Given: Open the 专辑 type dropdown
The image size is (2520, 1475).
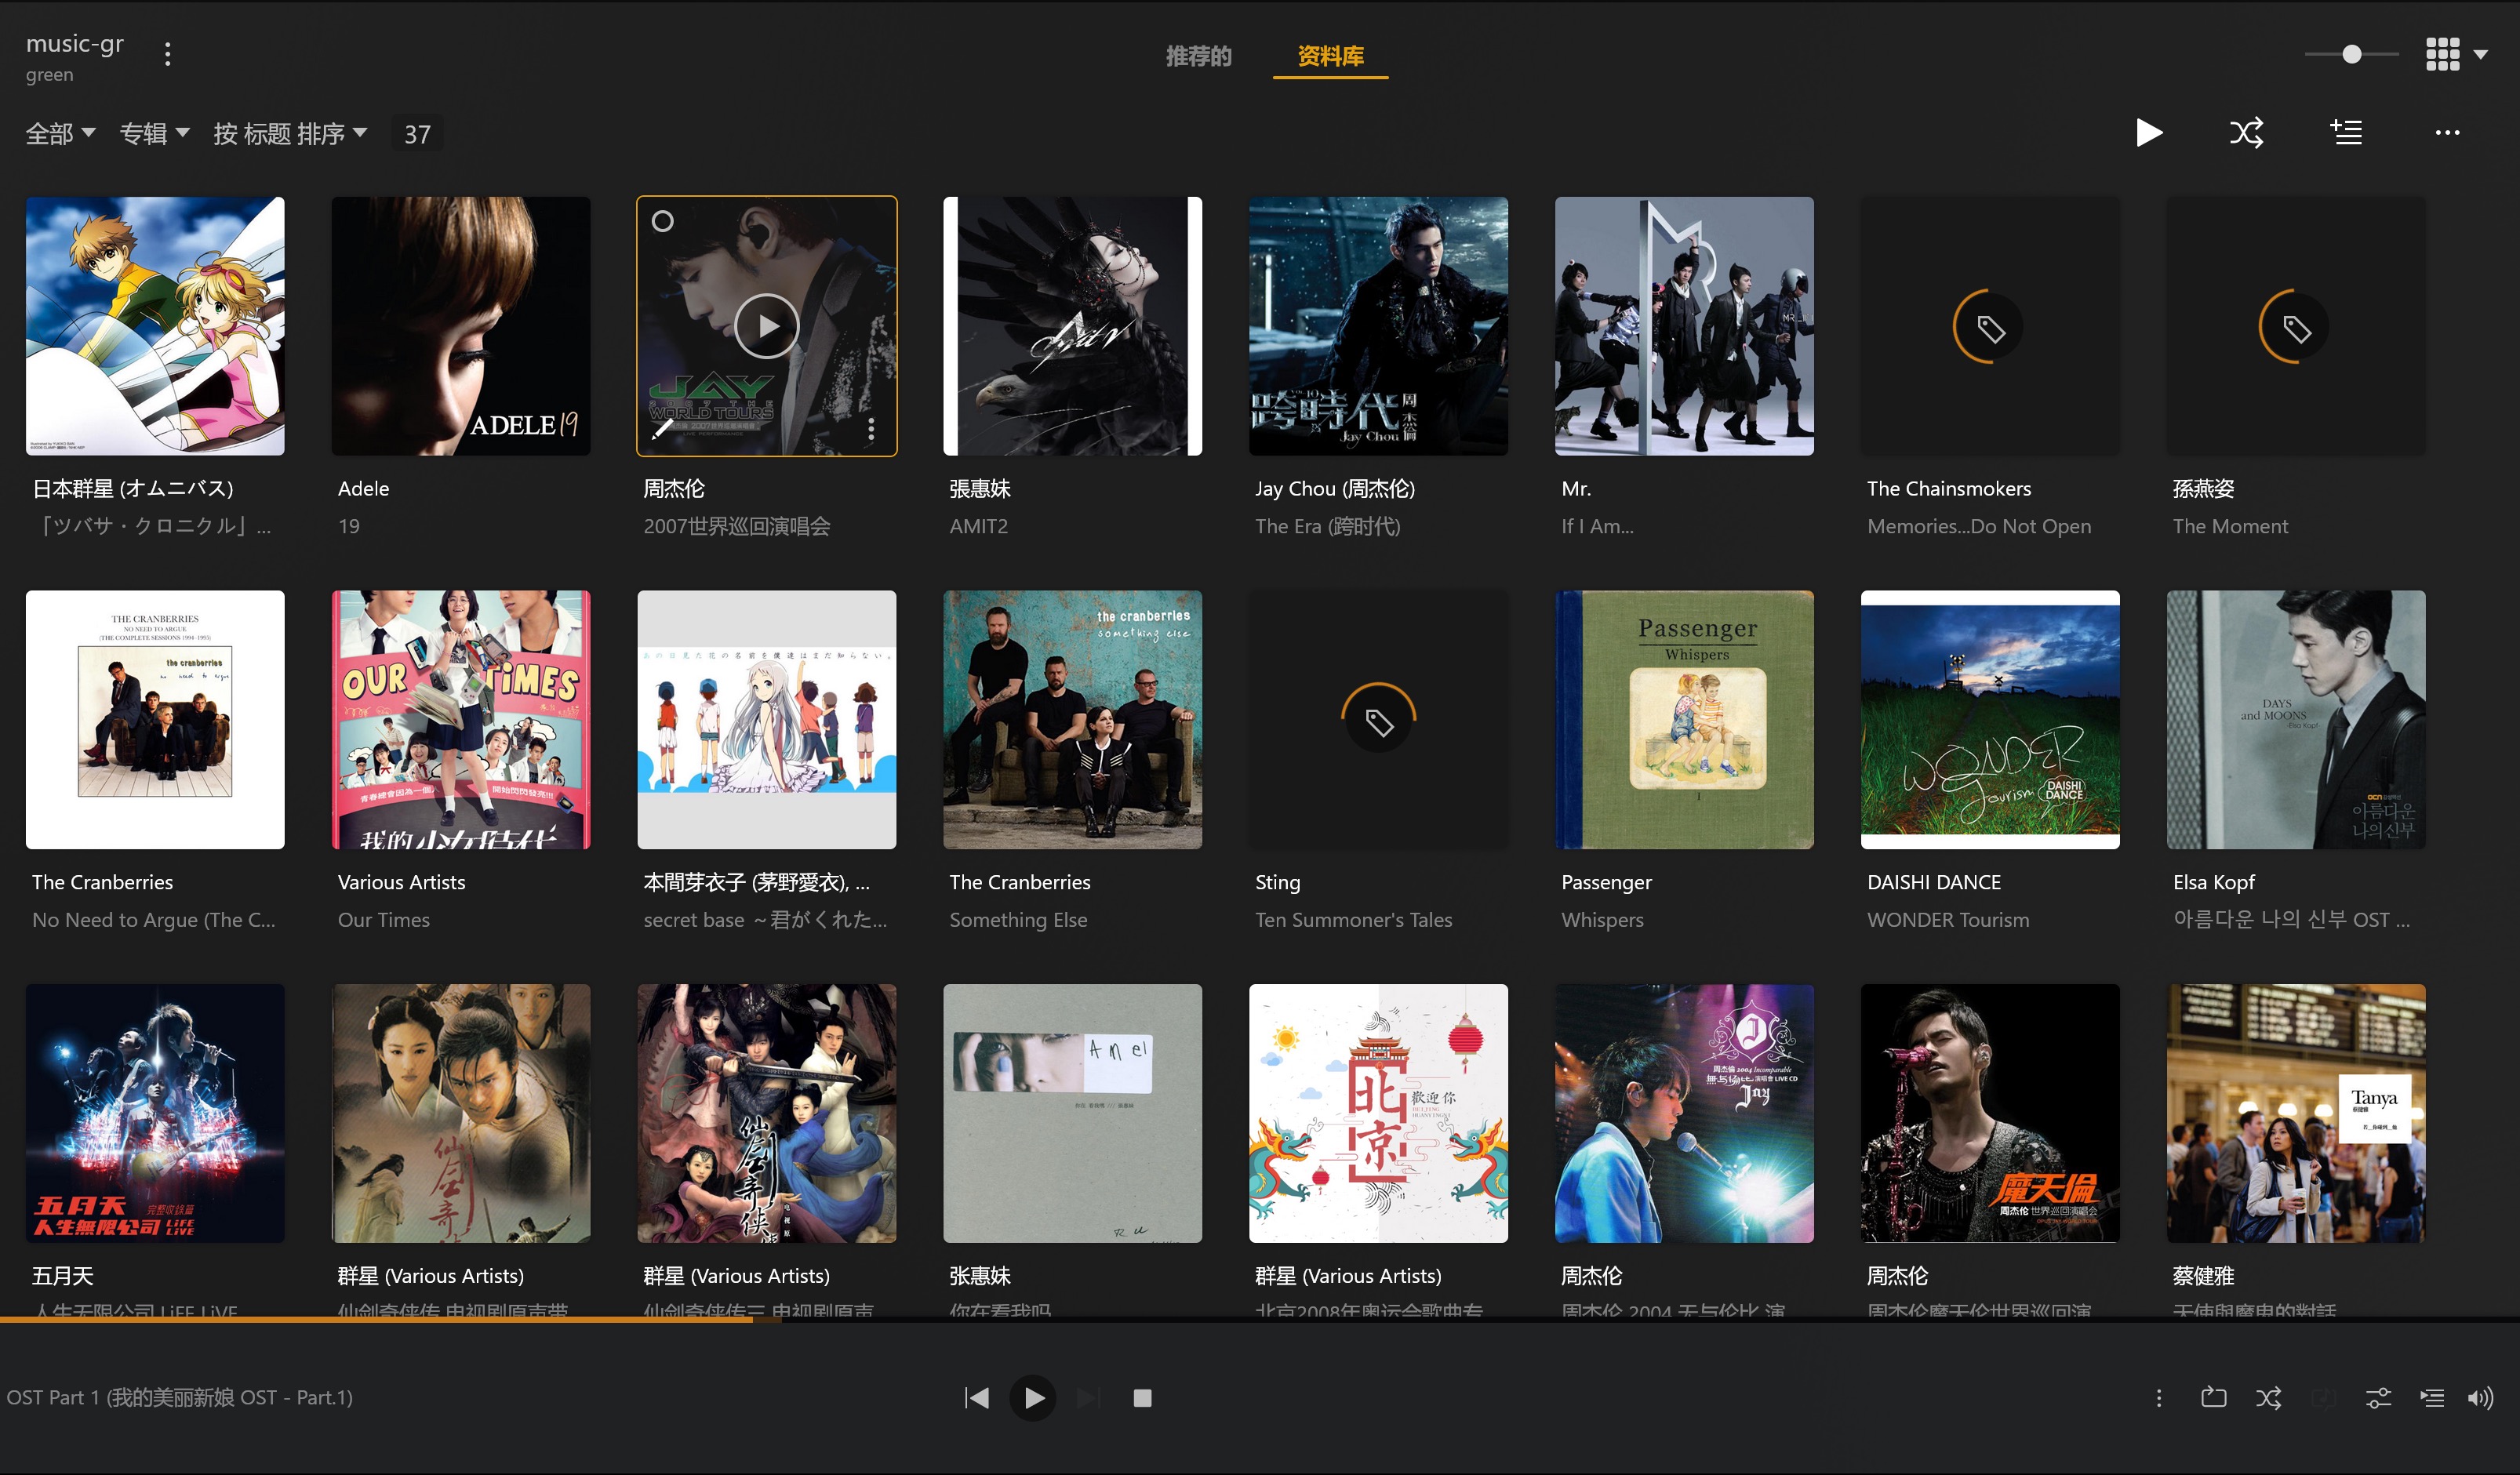Looking at the screenshot, I should click(x=154, y=133).
